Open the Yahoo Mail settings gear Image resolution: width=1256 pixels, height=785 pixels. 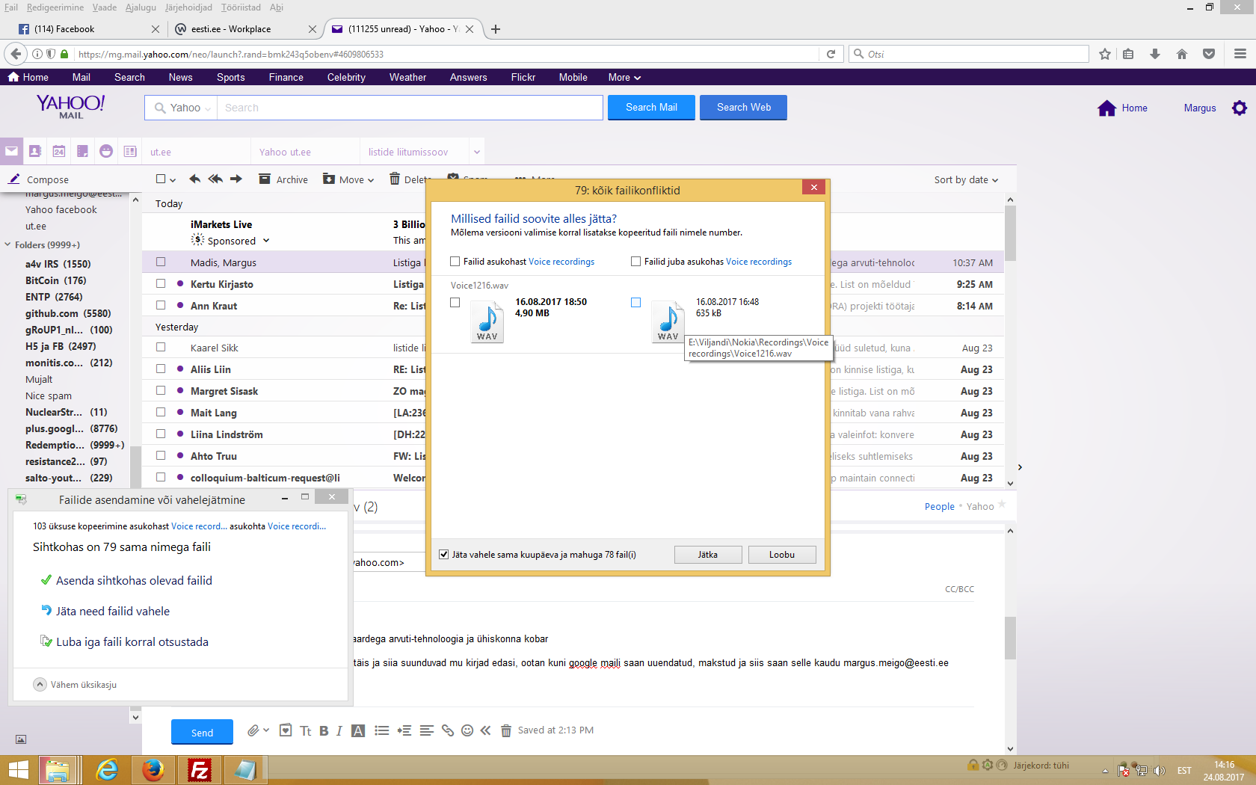[x=1240, y=108]
